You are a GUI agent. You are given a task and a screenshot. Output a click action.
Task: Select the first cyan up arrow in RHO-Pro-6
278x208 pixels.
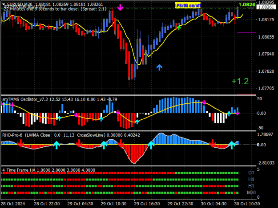point(56,145)
